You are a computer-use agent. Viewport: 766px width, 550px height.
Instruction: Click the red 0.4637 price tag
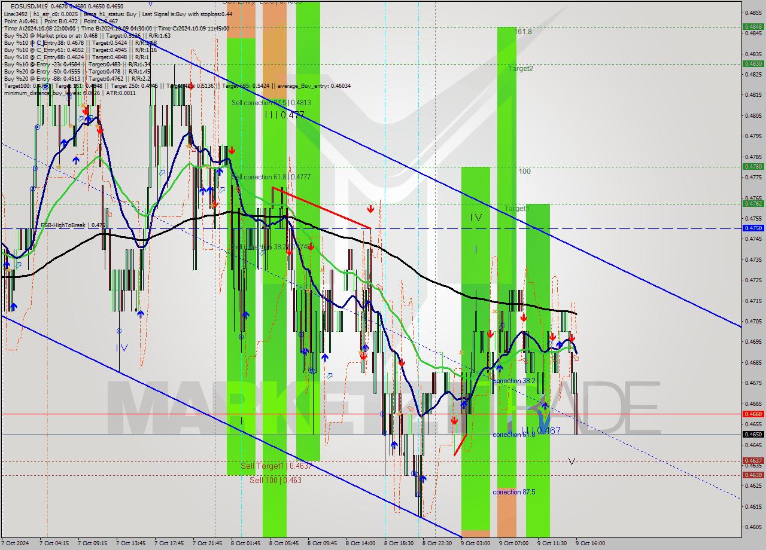752,461
